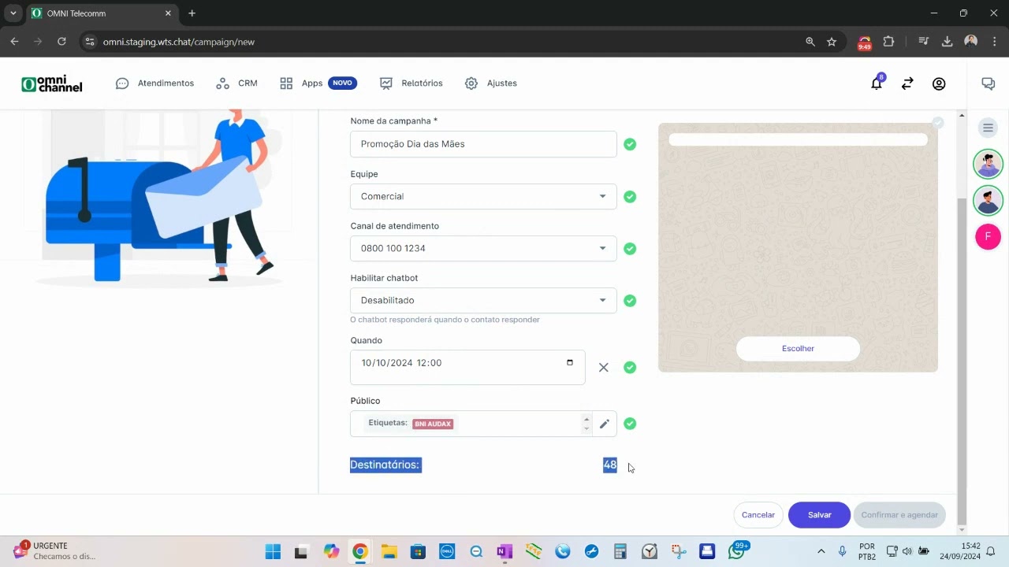
Task: Go back in browser history
Action: click(x=14, y=42)
